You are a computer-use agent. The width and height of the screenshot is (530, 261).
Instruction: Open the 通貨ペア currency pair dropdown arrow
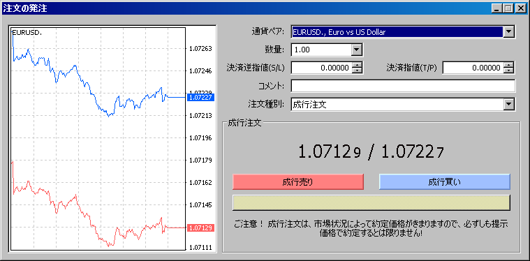tap(508, 32)
